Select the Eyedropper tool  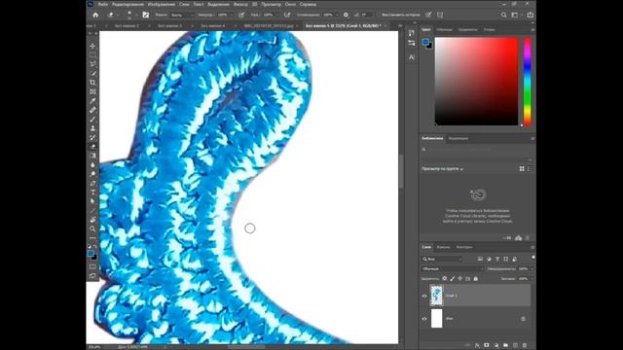point(92,101)
